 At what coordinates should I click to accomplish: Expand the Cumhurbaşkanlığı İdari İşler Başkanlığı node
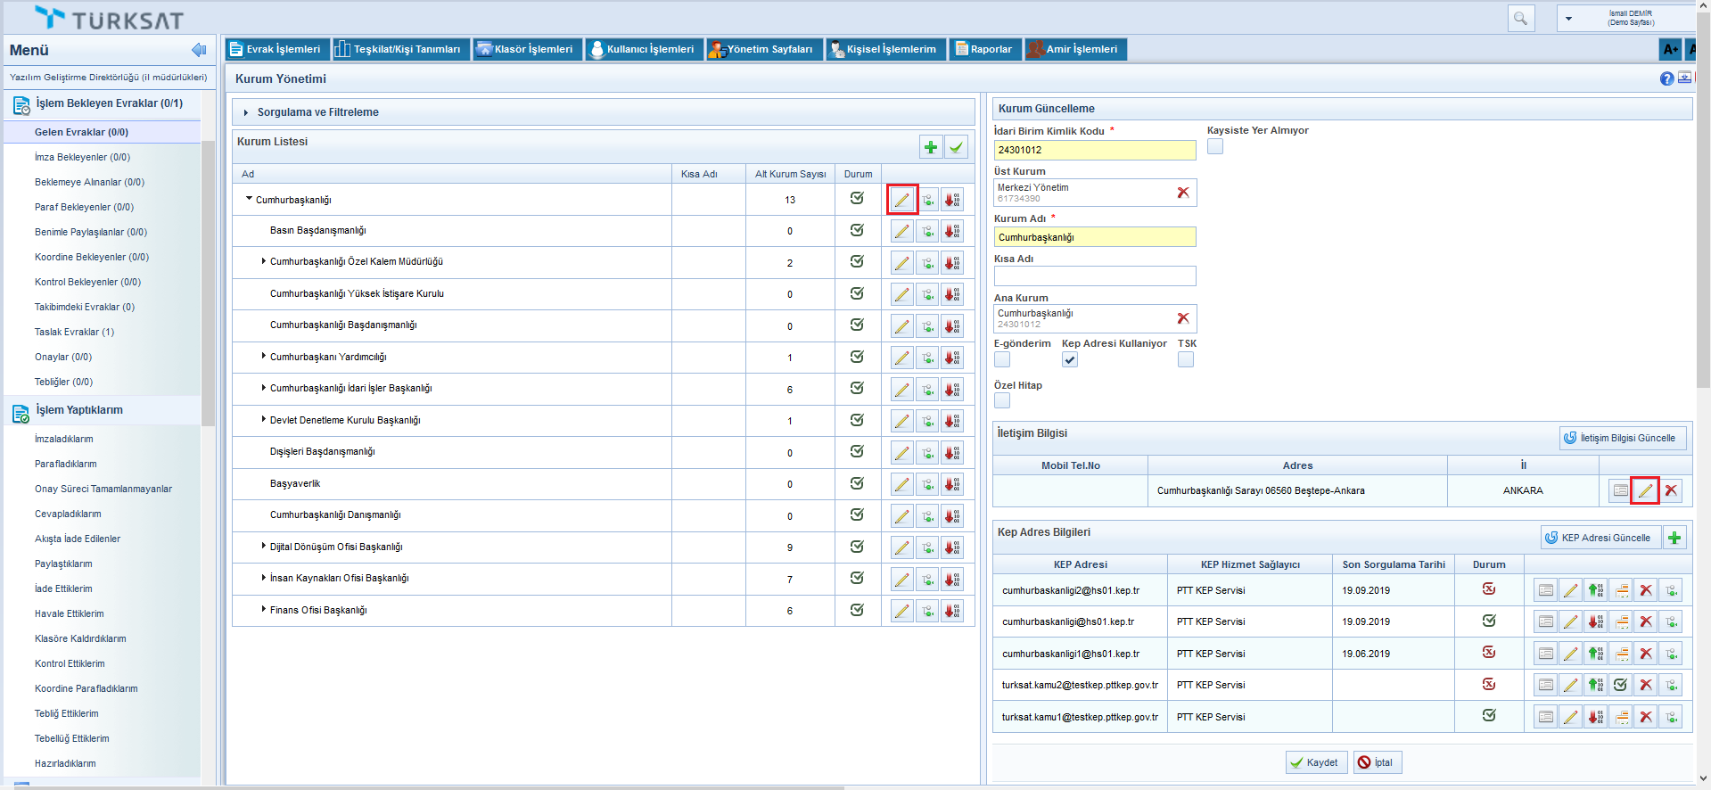coord(263,388)
